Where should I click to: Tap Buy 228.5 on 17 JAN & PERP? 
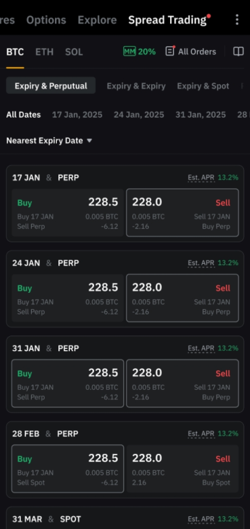click(x=68, y=212)
